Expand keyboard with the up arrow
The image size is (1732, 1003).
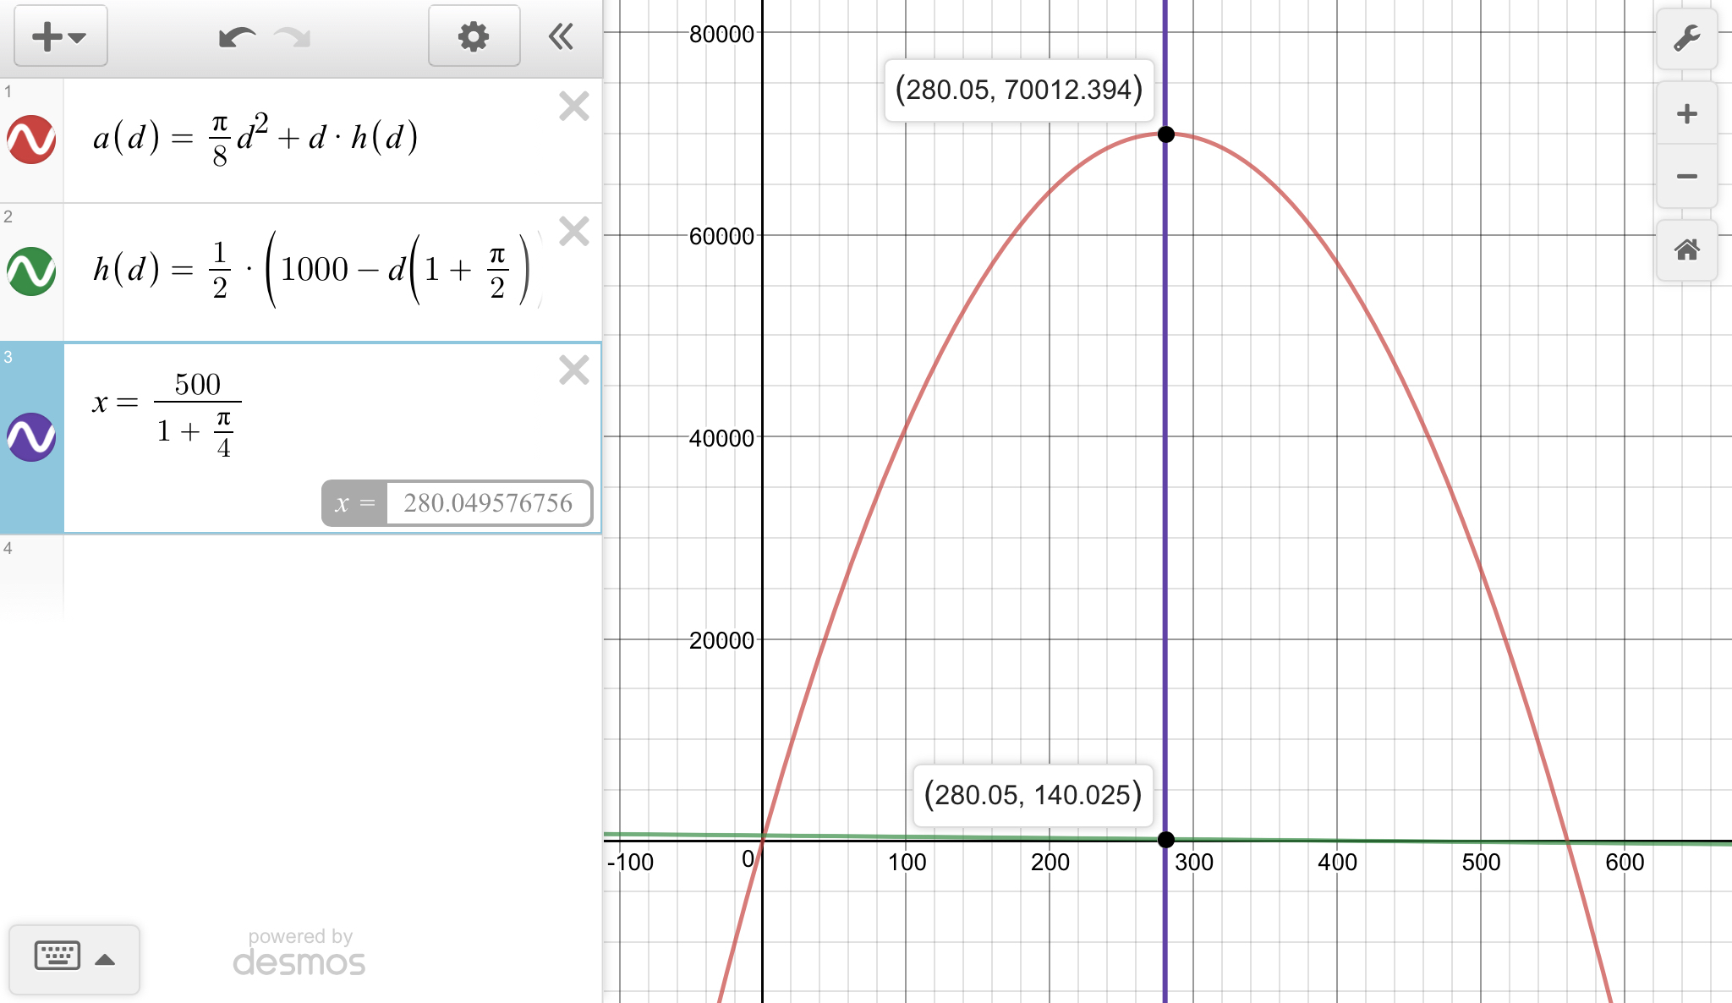[x=105, y=959]
